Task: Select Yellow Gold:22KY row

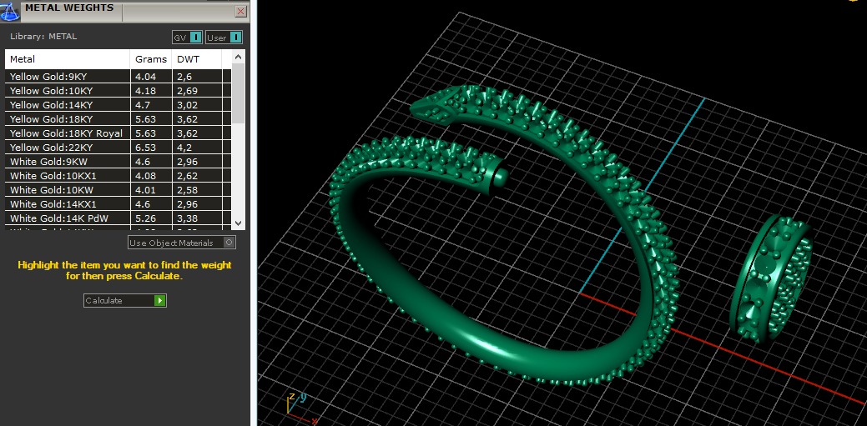Action: click(x=118, y=148)
